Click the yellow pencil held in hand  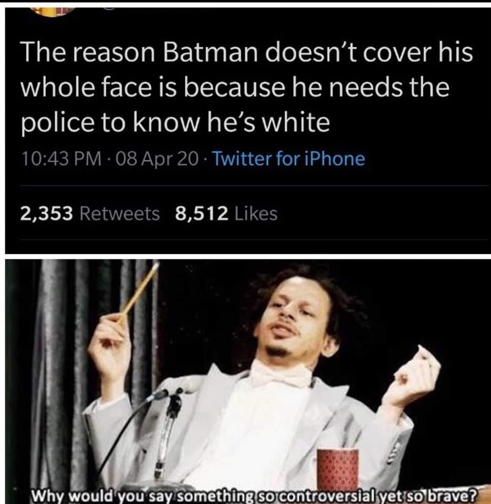139,291
